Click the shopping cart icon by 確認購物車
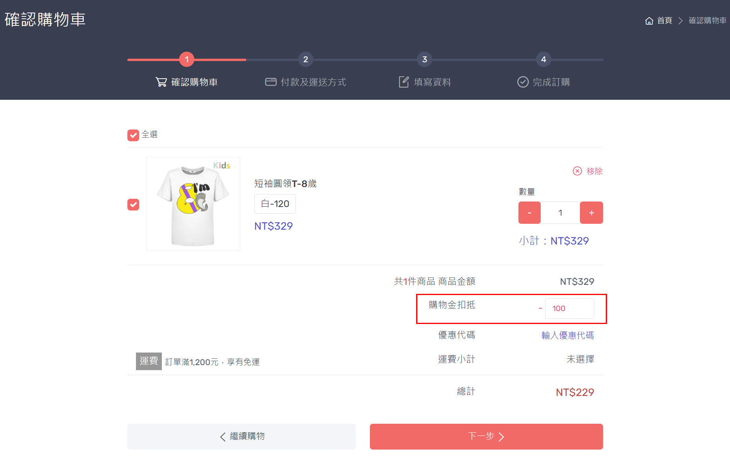 (x=161, y=82)
